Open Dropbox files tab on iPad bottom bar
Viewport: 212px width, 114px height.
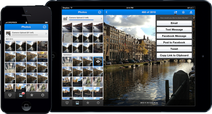pyautogui.click(x=67, y=103)
